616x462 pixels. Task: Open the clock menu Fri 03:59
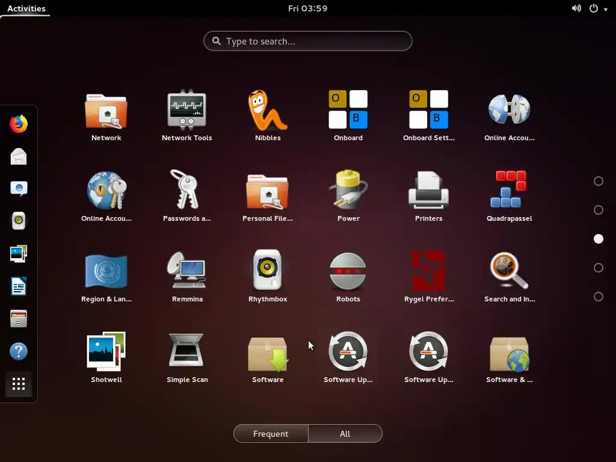[307, 8]
